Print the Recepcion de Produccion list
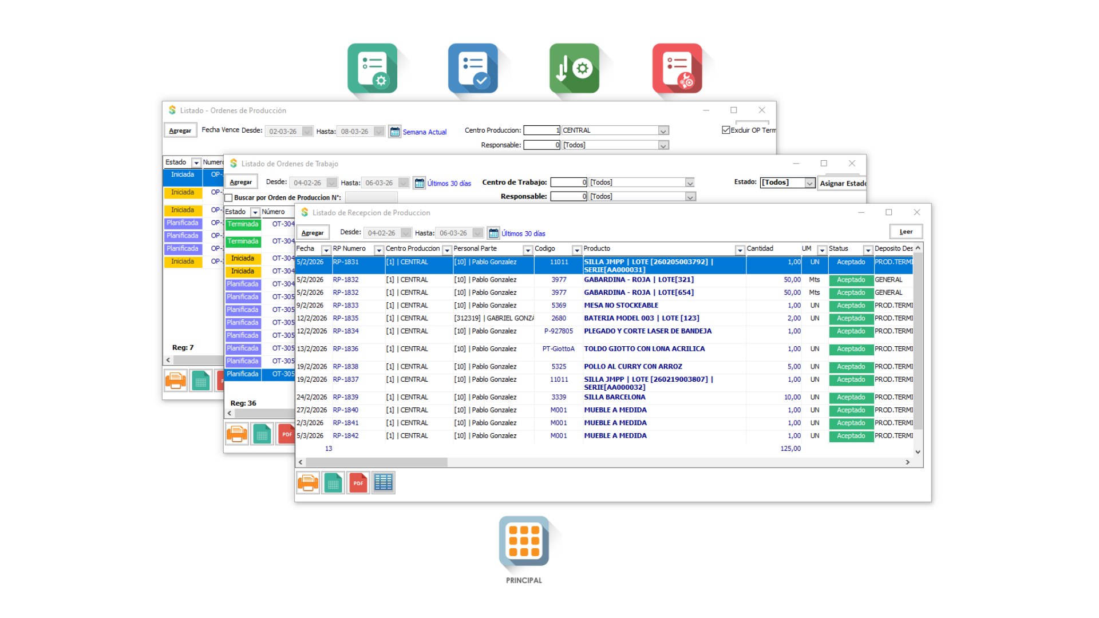This screenshot has height=618, width=1099. click(x=308, y=483)
